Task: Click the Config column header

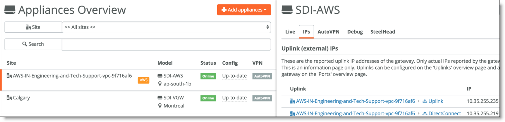Action: click(x=230, y=63)
